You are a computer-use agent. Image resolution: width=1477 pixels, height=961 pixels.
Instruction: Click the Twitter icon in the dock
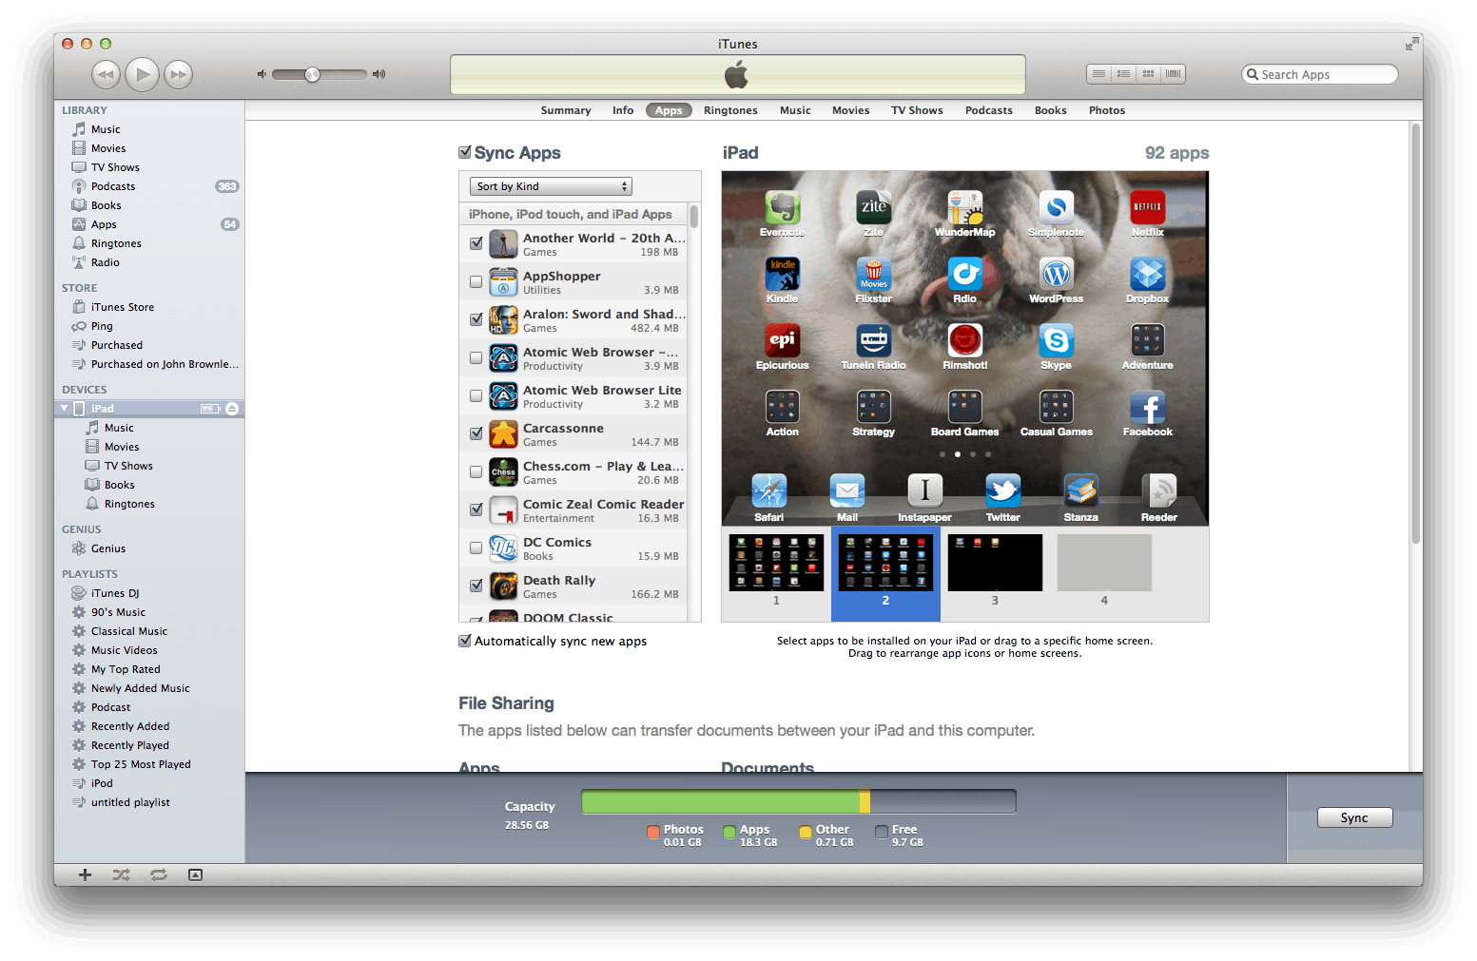1002,491
